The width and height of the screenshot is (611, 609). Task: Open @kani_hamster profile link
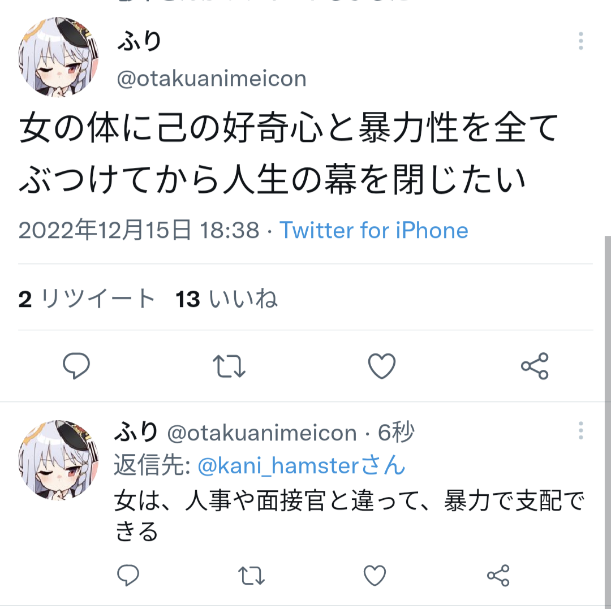pos(302,466)
